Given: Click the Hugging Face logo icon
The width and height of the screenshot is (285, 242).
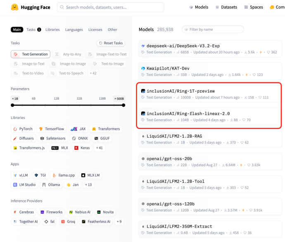Looking at the screenshot, I should 14,7.
